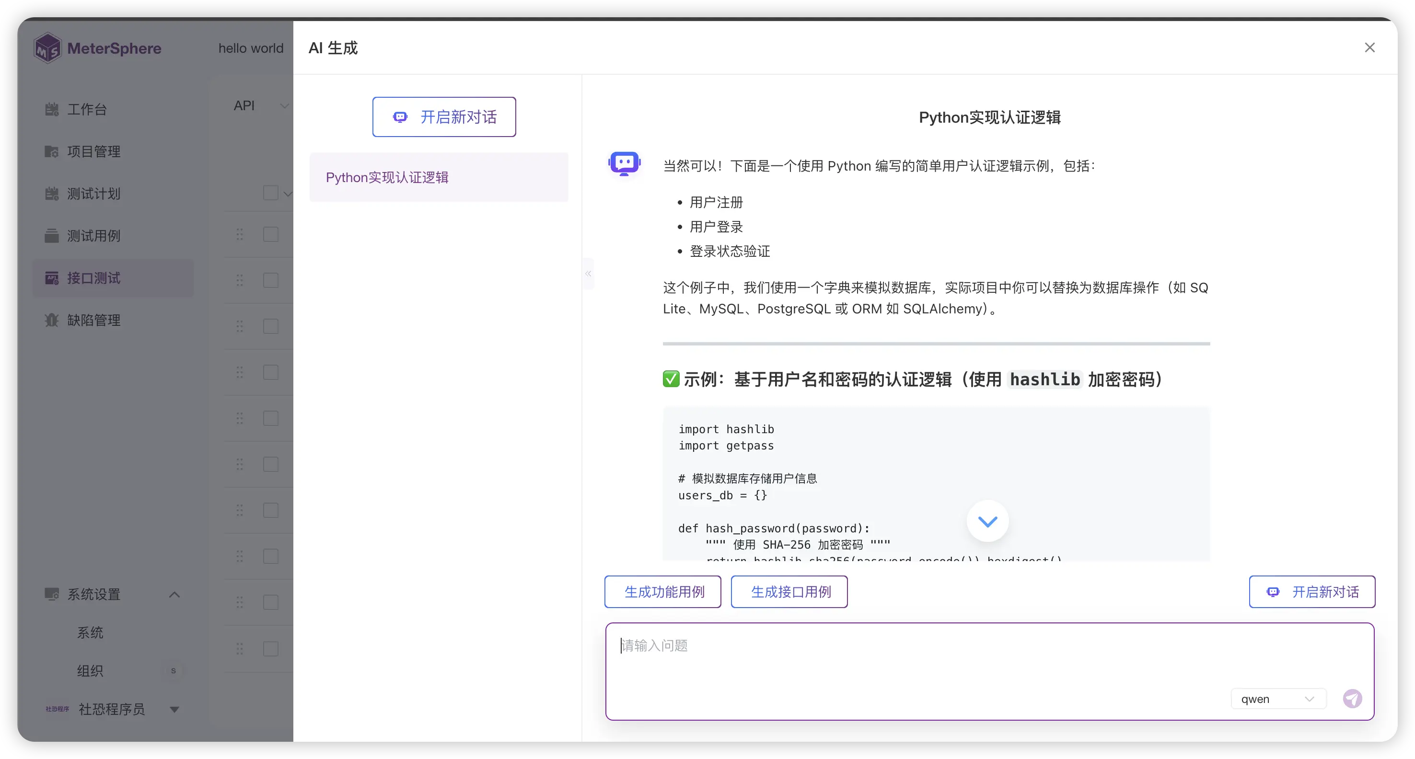The image size is (1415, 759).
Task: Open the qwen model dropdown
Action: click(1278, 699)
